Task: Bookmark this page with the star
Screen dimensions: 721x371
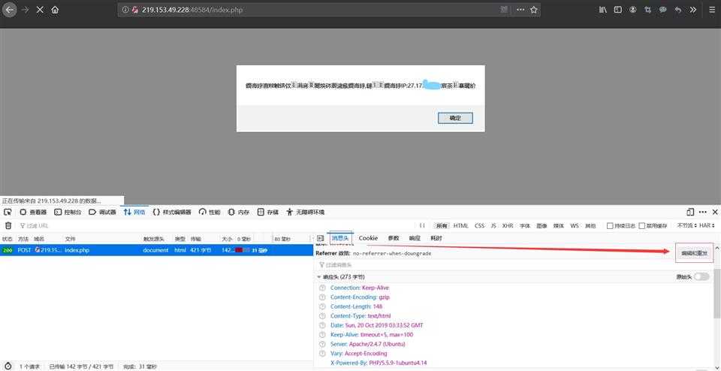Action: coord(533,10)
